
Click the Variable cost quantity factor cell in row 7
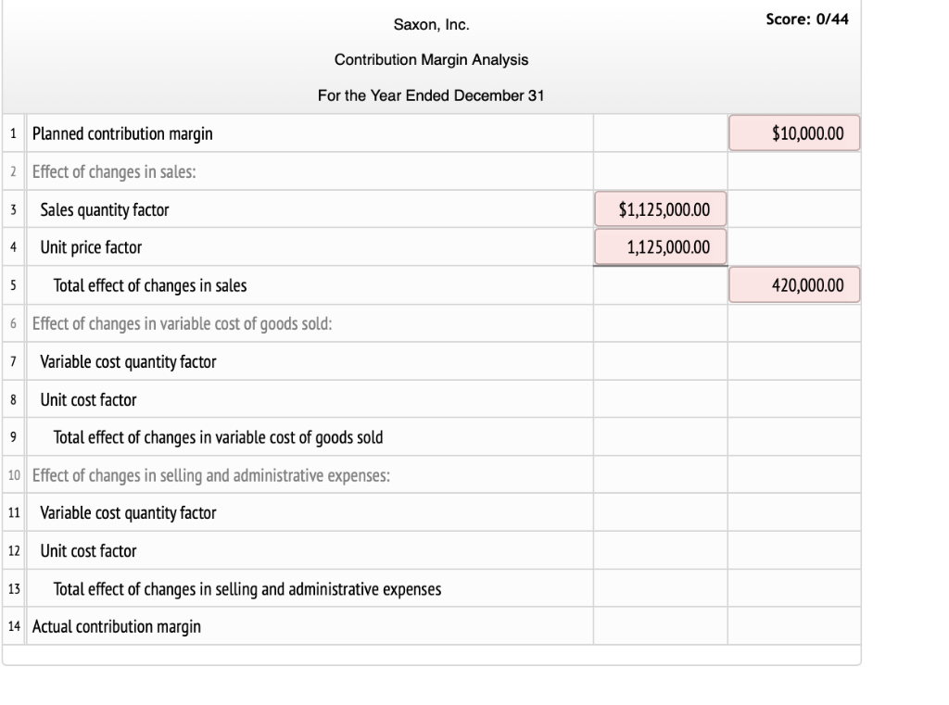(x=659, y=361)
